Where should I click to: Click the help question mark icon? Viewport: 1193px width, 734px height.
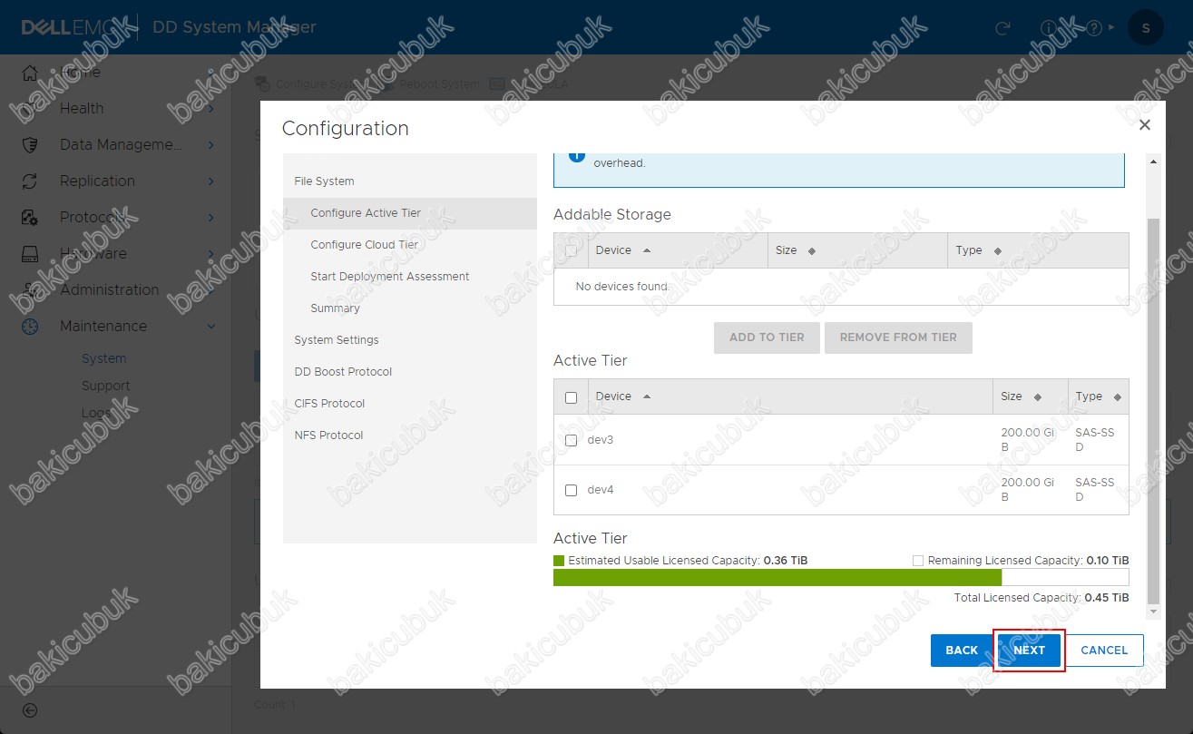pyautogui.click(x=1094, y=28)
